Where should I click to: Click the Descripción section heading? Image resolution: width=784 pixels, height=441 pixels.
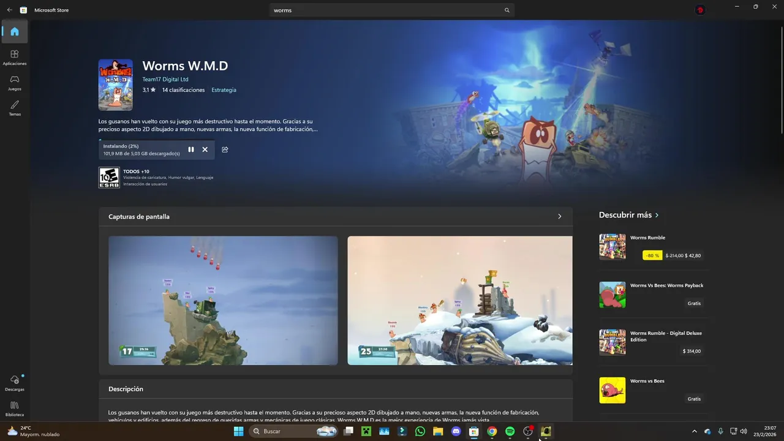coord(126,389)
